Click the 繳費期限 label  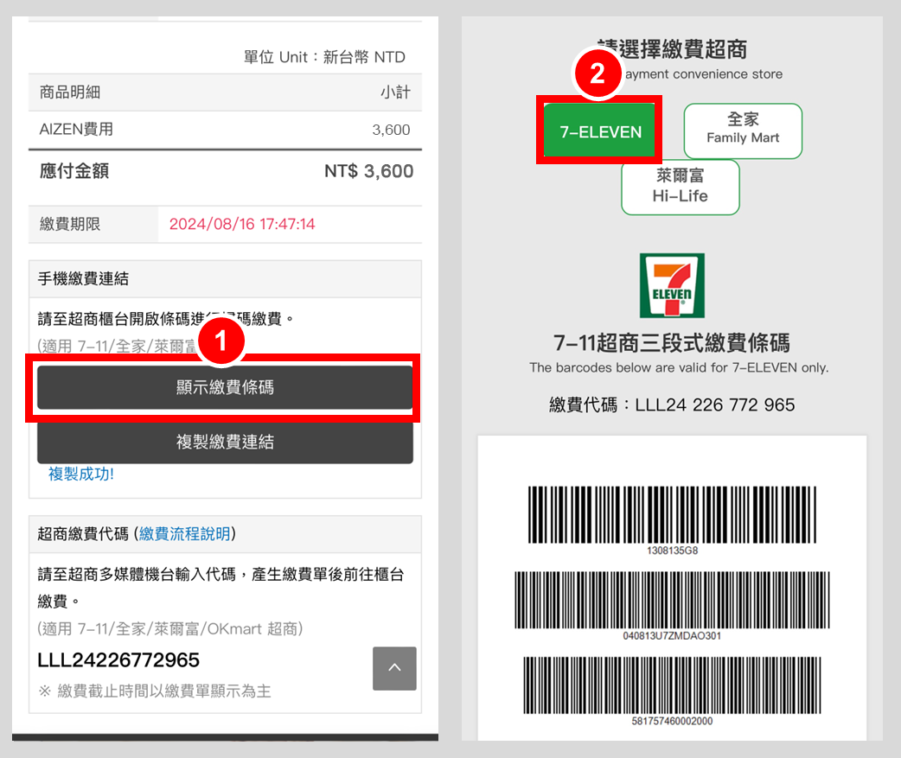[x=70, y=224]
